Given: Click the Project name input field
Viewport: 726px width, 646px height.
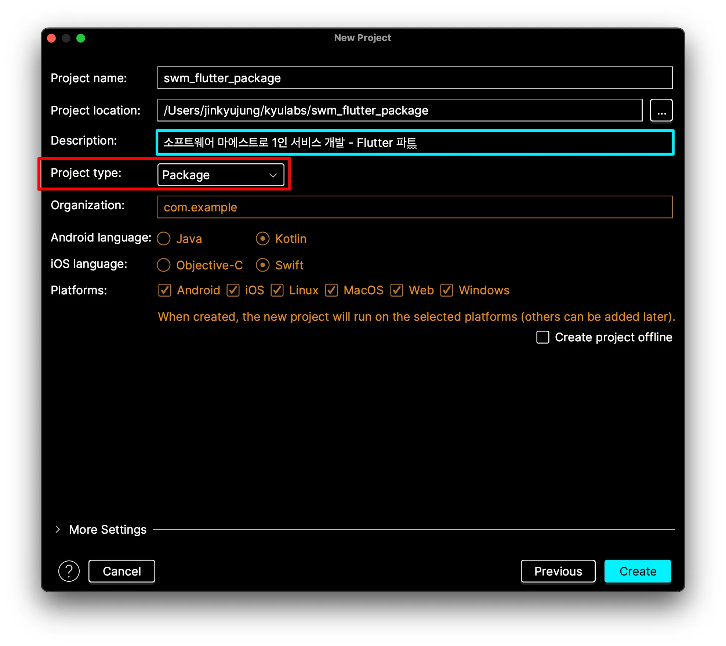Looking at the screenshot, I should point(415,78).
